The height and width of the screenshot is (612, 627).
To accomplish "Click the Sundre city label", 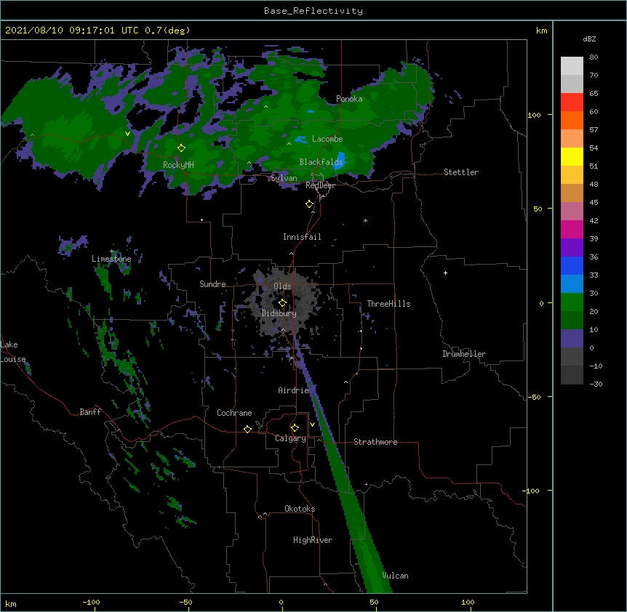I will [212, 284].
